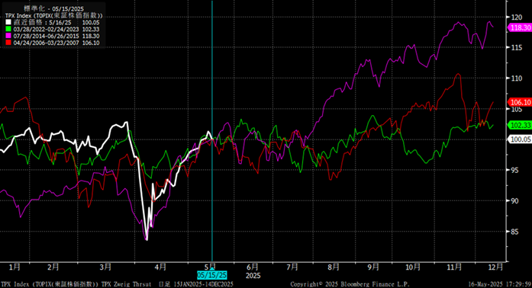Click the red 106.10 value tag on axis
This screenshot has height=288, width=532.
(x=520, y=102)
